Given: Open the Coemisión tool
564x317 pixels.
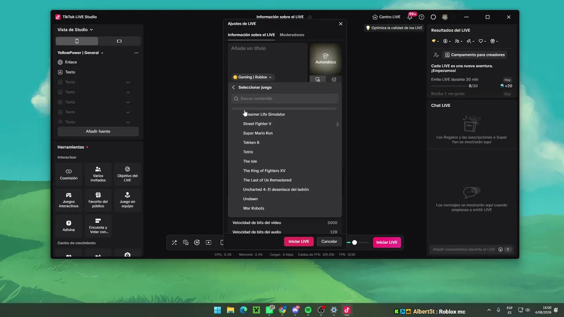Looking at the screenshot, I should (69, 174).
